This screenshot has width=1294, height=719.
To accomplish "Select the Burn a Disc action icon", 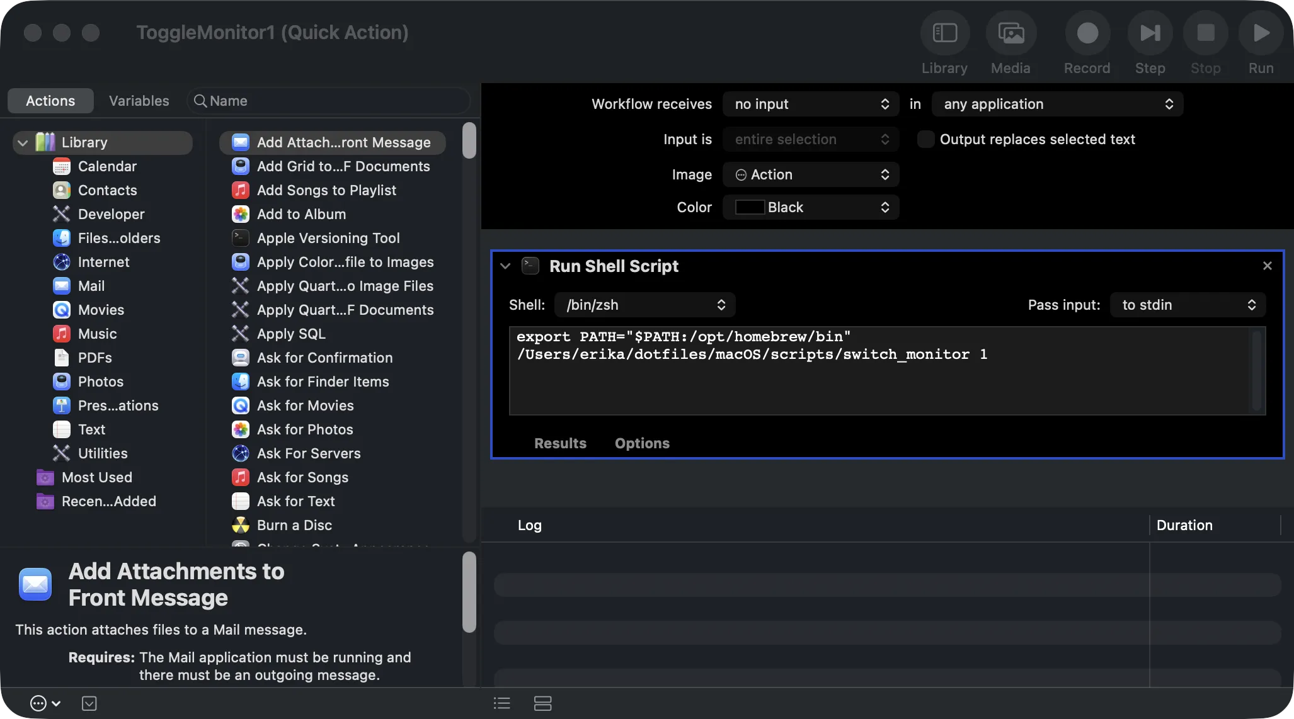I will [x=240, y=524].
